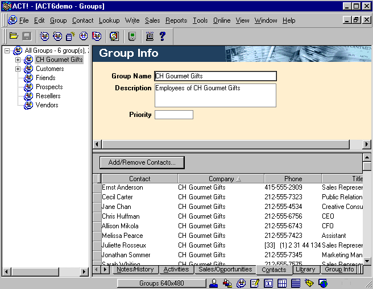Open Internet Services globe status icon
This screenshot has height=289, width=373.
(x=323, y=283)
